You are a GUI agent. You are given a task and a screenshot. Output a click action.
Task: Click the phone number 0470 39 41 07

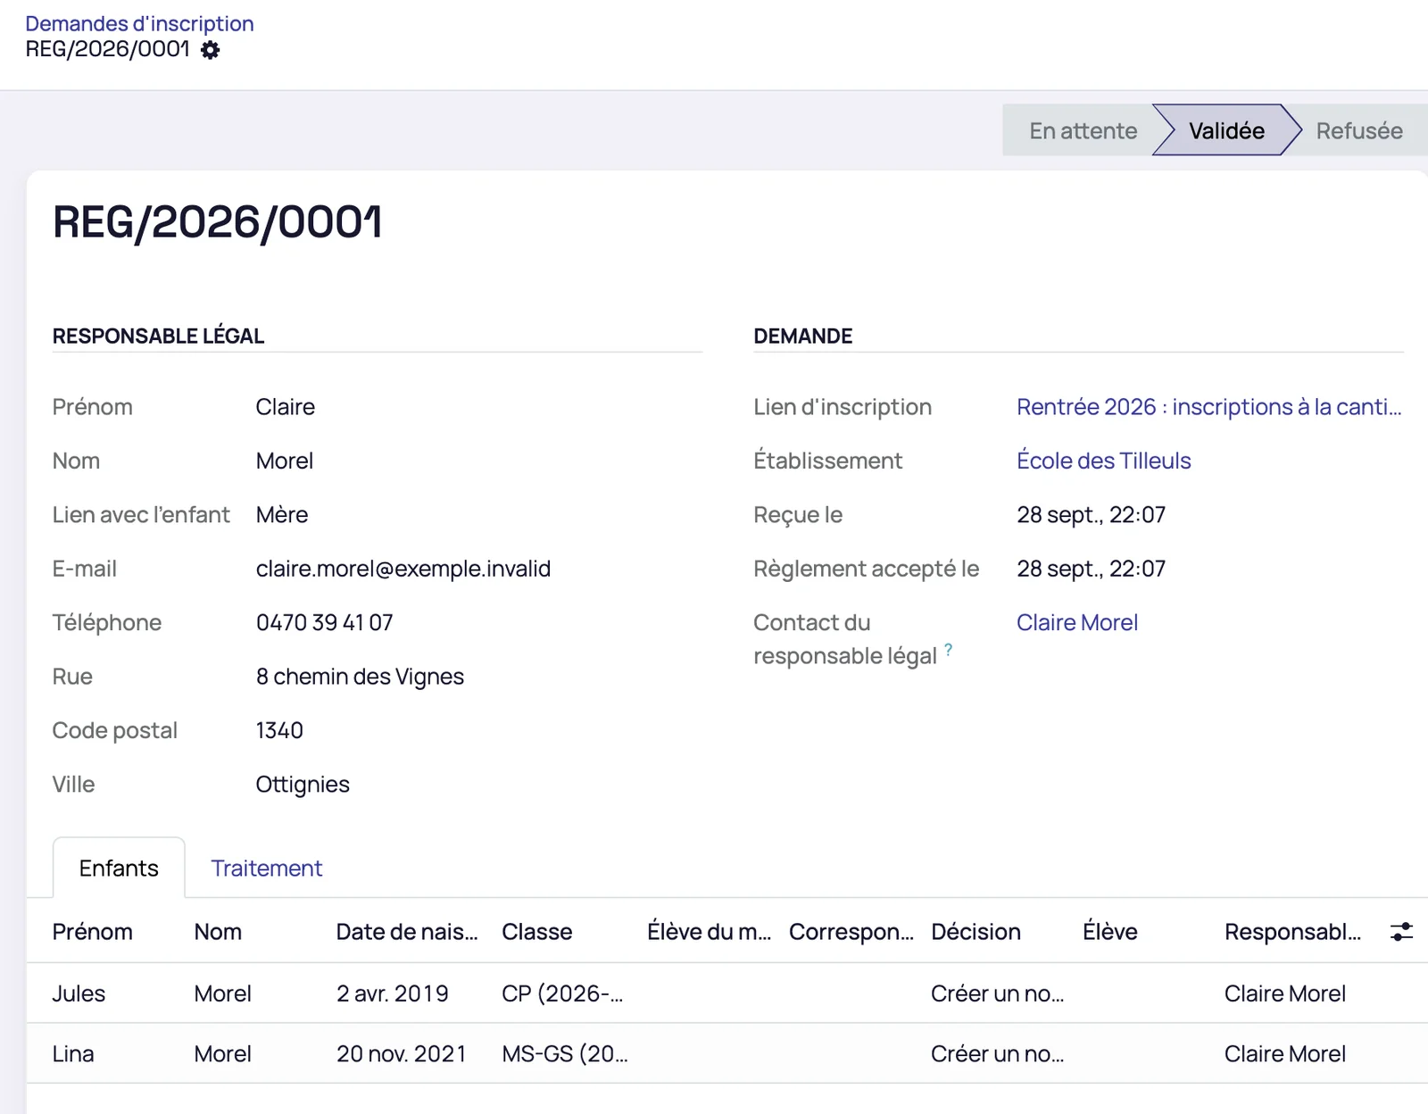click(325, 622)
